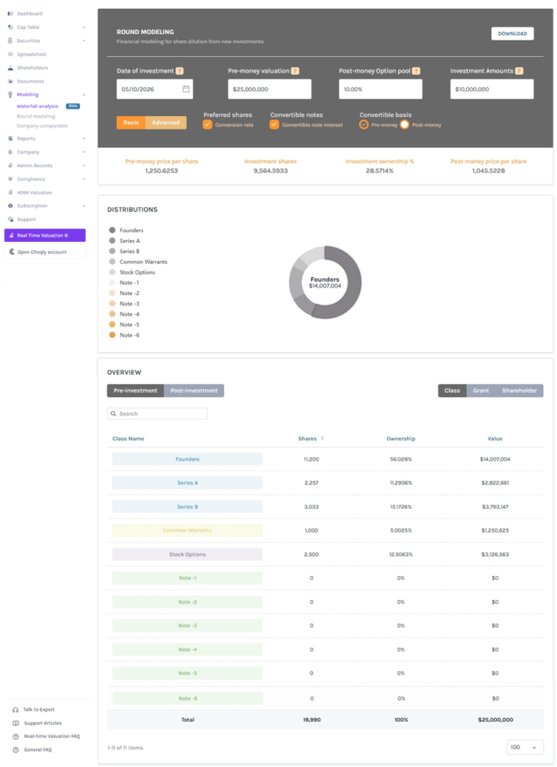Click help icon beside Pre-money valuation
This screenshot has width=557, height=767.
tap(295, 71)
